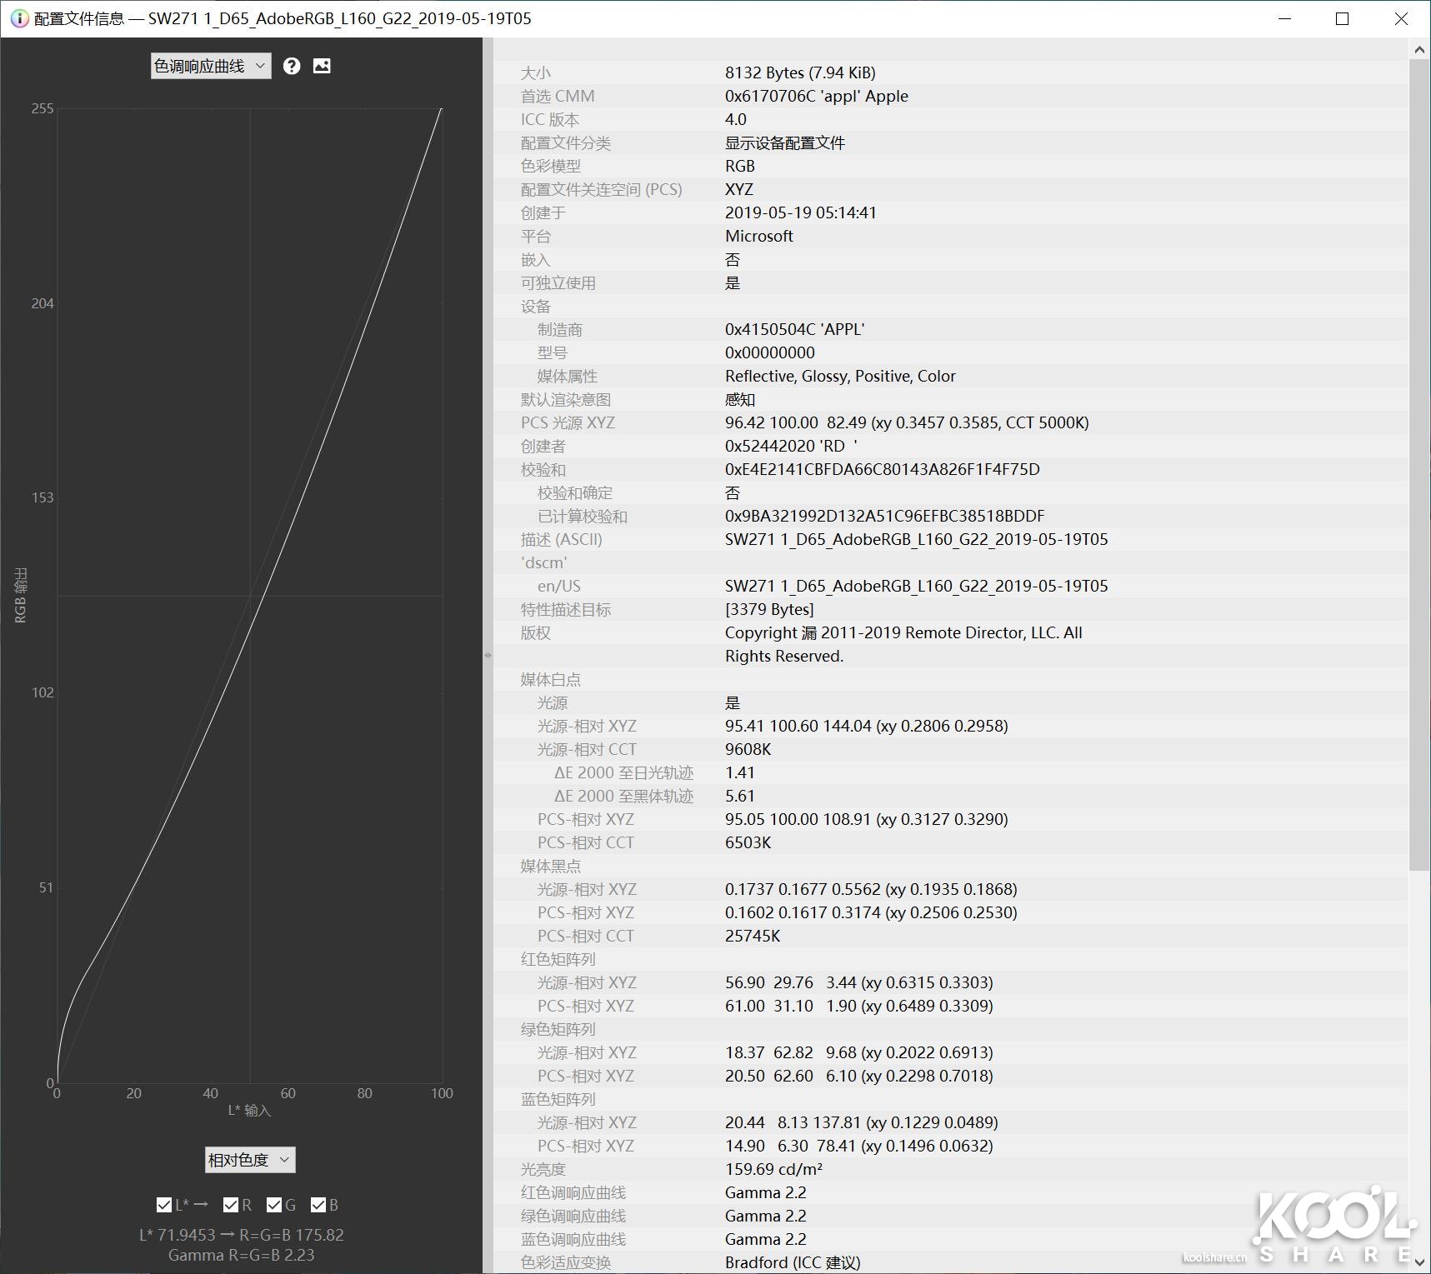Maximize the profile information window

[x=1342, y=18]
